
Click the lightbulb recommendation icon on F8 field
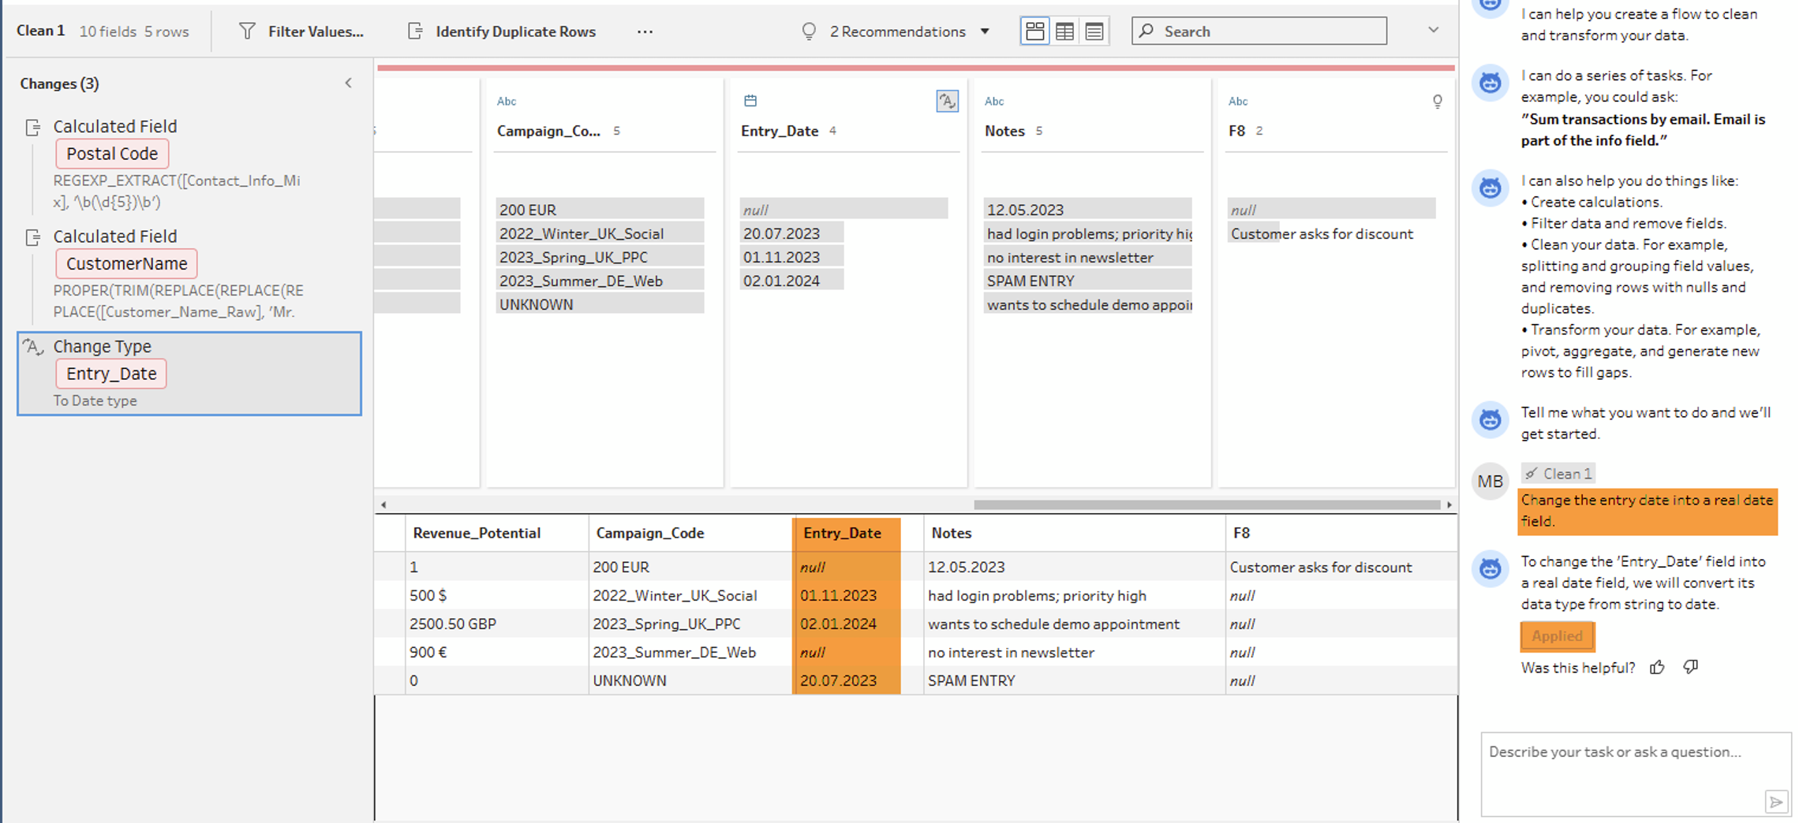(1437, 101)
